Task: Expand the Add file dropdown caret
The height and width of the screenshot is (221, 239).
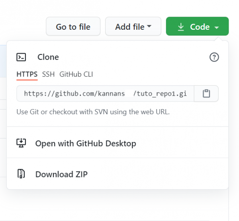Action: pos(149,27)
